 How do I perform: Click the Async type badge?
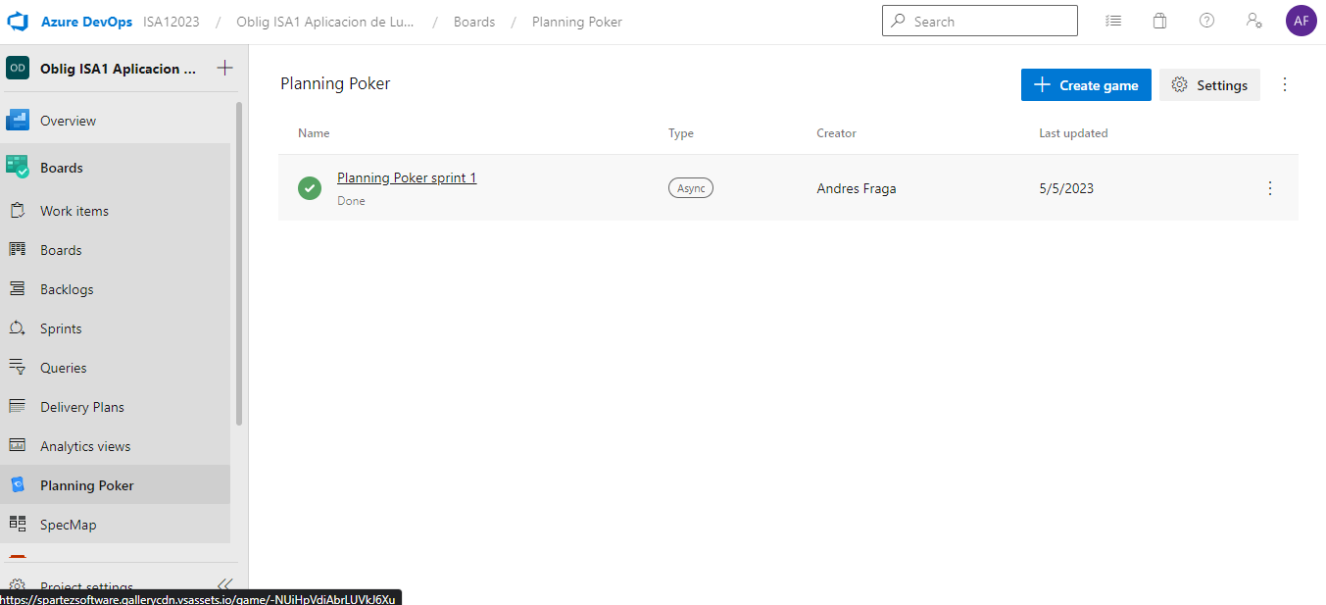tap(691, 188)
